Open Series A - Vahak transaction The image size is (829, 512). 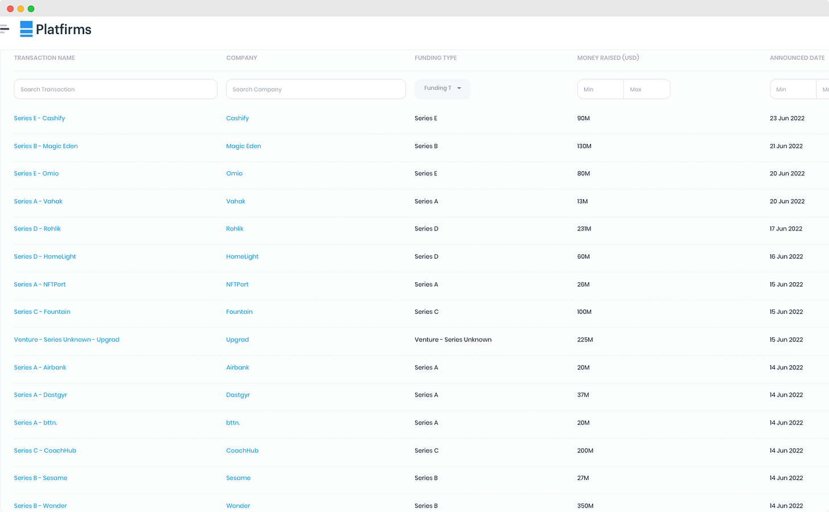click(x=38, y=201)
